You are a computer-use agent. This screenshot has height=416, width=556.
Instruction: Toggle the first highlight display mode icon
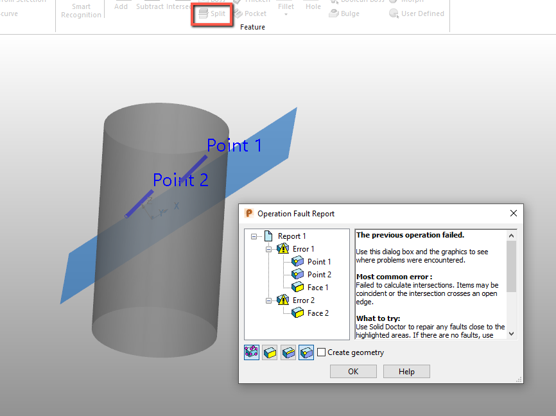(251, 352)
